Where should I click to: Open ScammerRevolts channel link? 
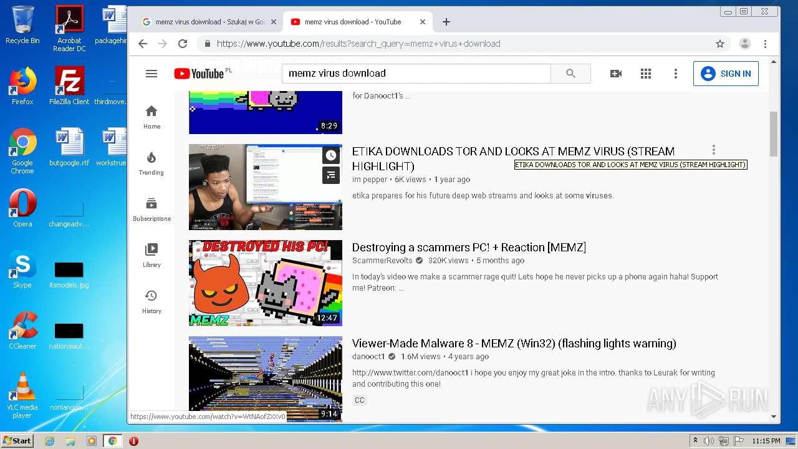click(x=382, y=261)
